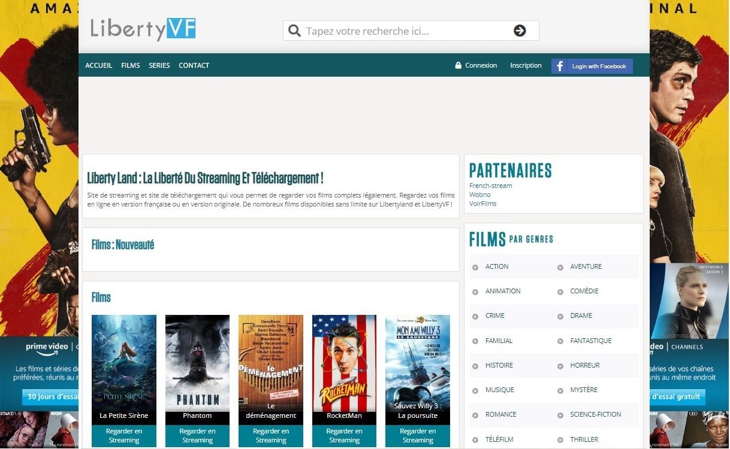Click the bullet icon next to Thriller
Viewport: 730px width, 449px height.
point(560,440)
